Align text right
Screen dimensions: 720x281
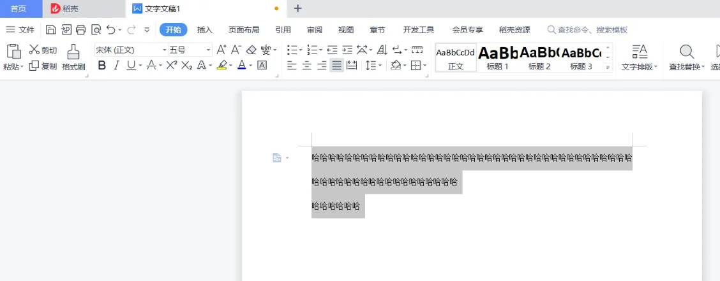click(322, 66)
